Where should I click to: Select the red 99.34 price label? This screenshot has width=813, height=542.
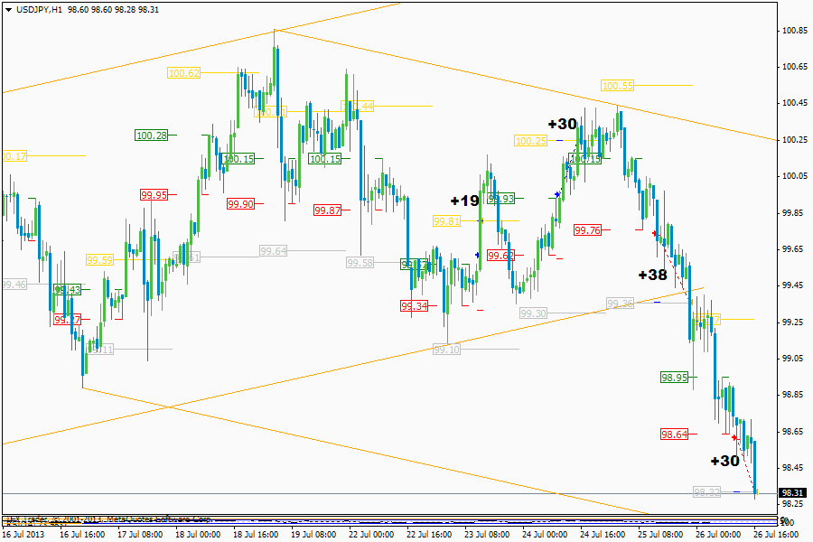pyautogui.click(x=414, y=306)
